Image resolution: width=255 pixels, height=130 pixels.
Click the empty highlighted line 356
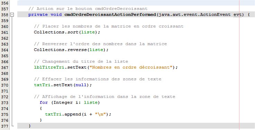(136, 3)
